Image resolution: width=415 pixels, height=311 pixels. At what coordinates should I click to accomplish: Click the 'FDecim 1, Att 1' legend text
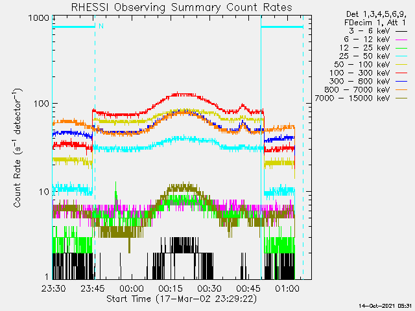375,23
